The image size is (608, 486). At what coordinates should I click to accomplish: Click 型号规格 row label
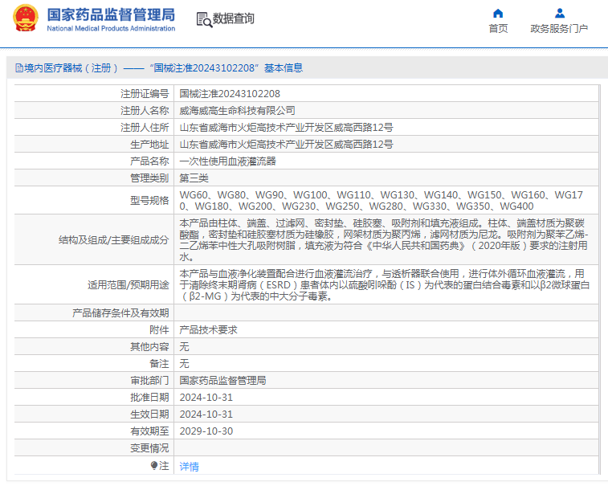click(x=149, y=200)
